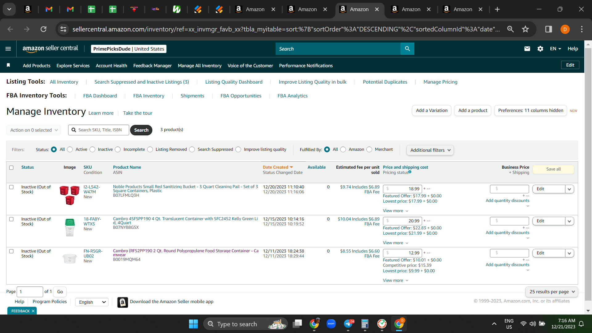Tick the select-all checkbox in table header

[11, 168]
